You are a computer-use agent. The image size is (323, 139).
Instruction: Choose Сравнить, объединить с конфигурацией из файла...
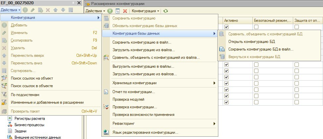[x=160, y=57]
